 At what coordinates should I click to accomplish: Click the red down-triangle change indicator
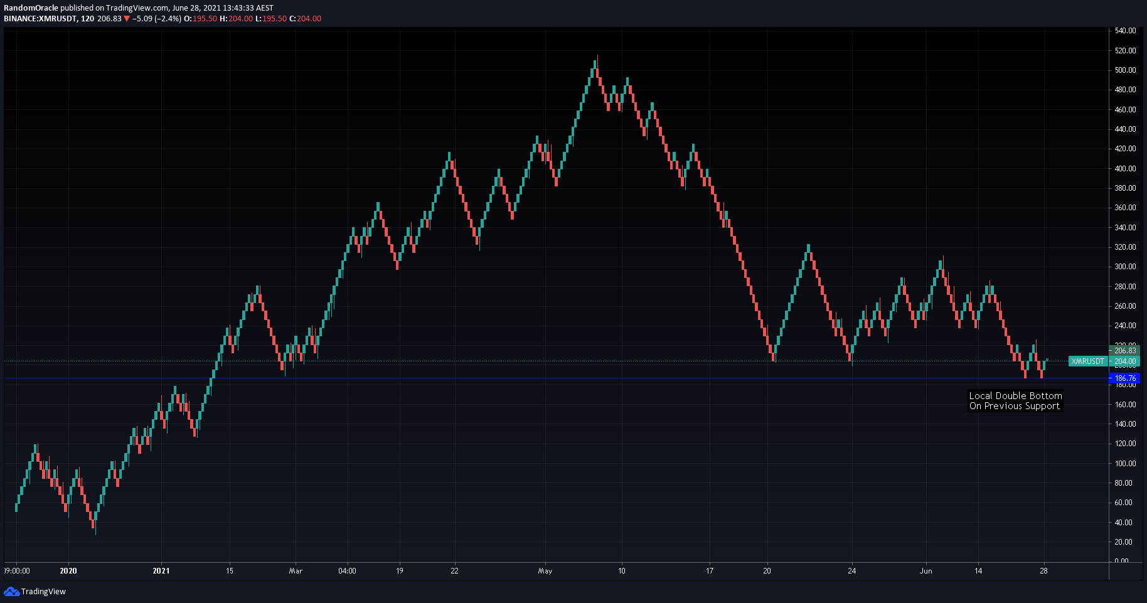[x=127, y=19]
